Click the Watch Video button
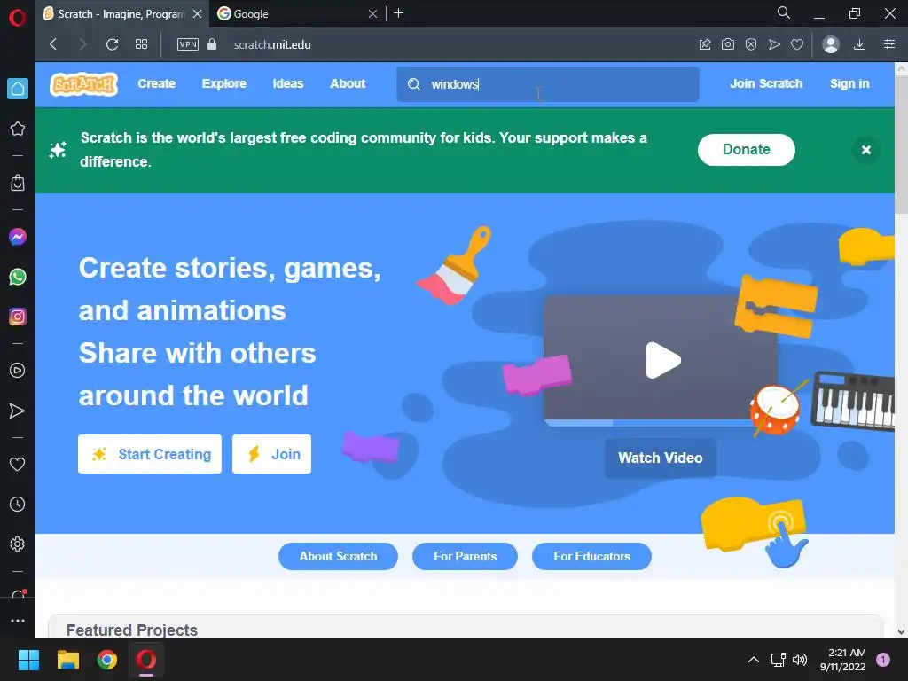Image resolution: width=908 pixels, height=681 pixels. (x=660, y=458)
